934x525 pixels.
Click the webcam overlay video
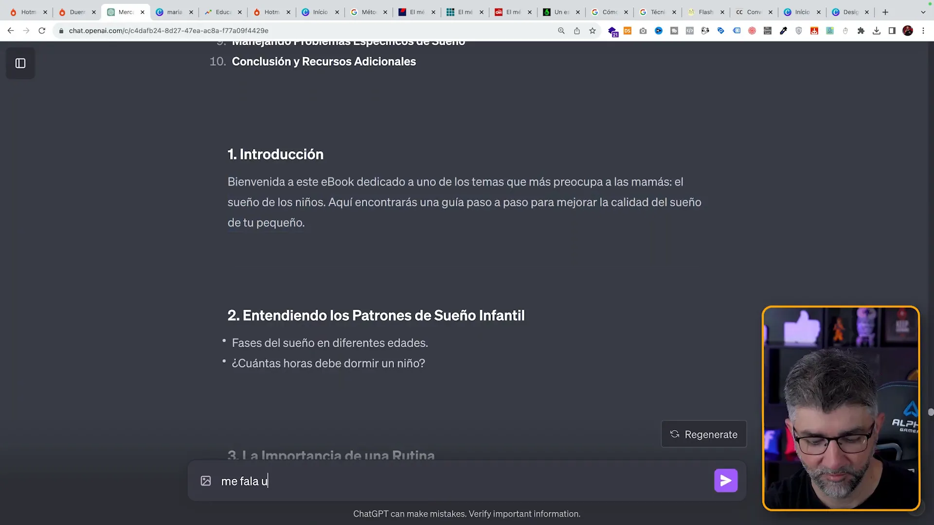(841, 408)
